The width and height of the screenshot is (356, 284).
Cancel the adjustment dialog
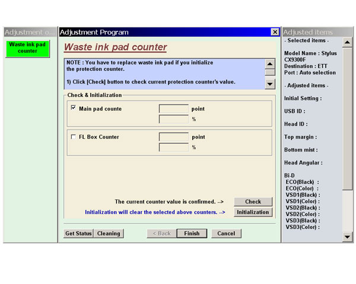pyautogui.click(x=226, y=233)
